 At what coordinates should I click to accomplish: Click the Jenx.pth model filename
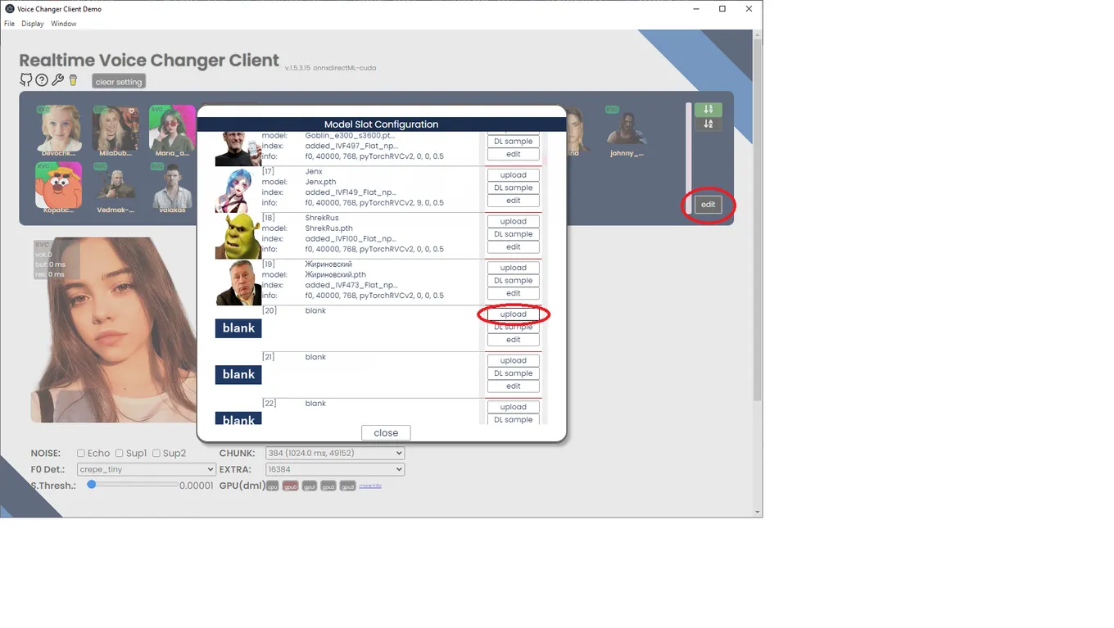[320, 182]
